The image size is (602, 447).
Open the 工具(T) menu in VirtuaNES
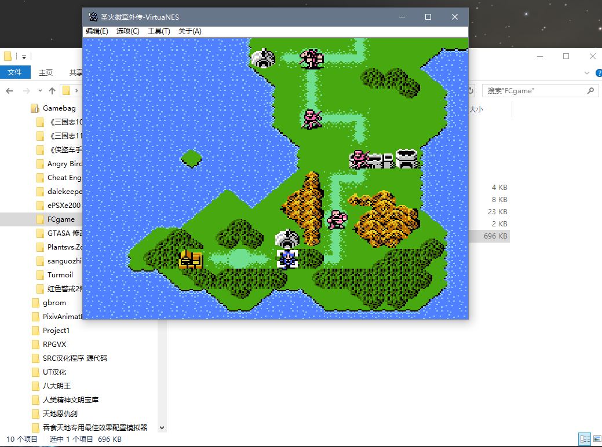tap(159, 31)
